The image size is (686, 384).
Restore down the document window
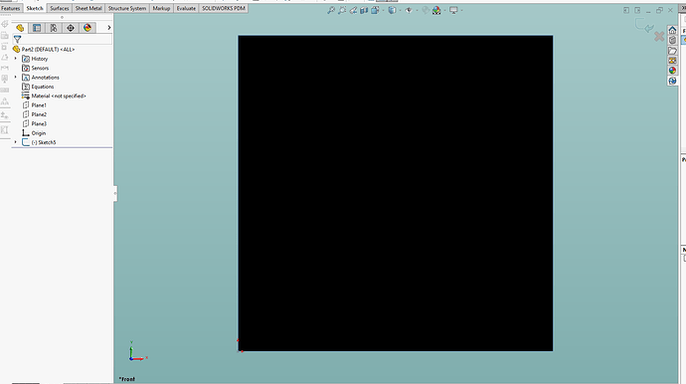click(x=659, y=10)
